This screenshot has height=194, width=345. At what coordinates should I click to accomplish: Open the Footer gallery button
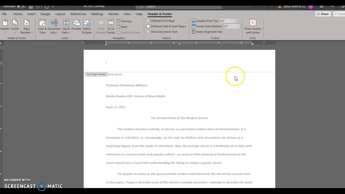coord(15,26)
